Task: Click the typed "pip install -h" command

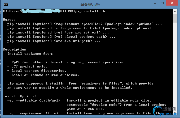Action: tap(90, 11)
